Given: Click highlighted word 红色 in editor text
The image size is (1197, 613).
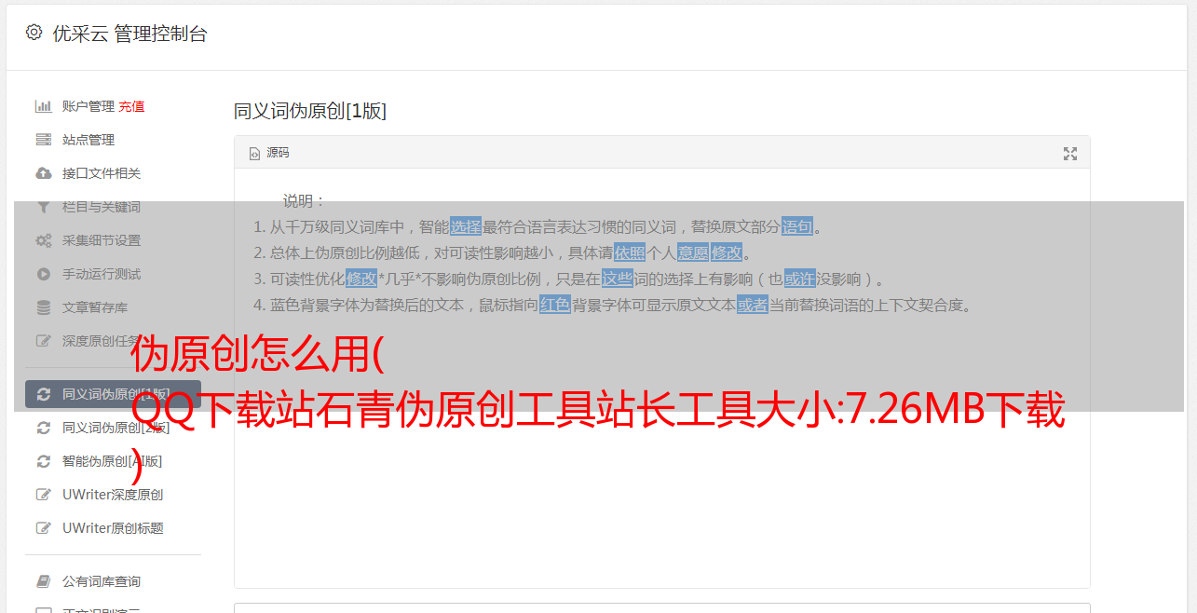Looking at the screenshot, I should click(555, 305).
